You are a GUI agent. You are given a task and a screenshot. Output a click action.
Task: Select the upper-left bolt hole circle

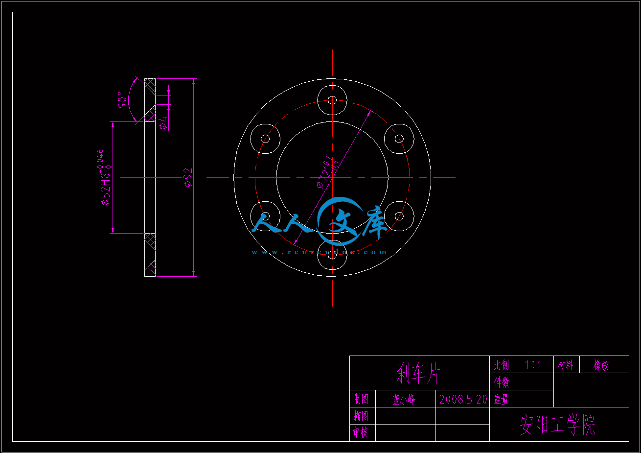point(265,139)
